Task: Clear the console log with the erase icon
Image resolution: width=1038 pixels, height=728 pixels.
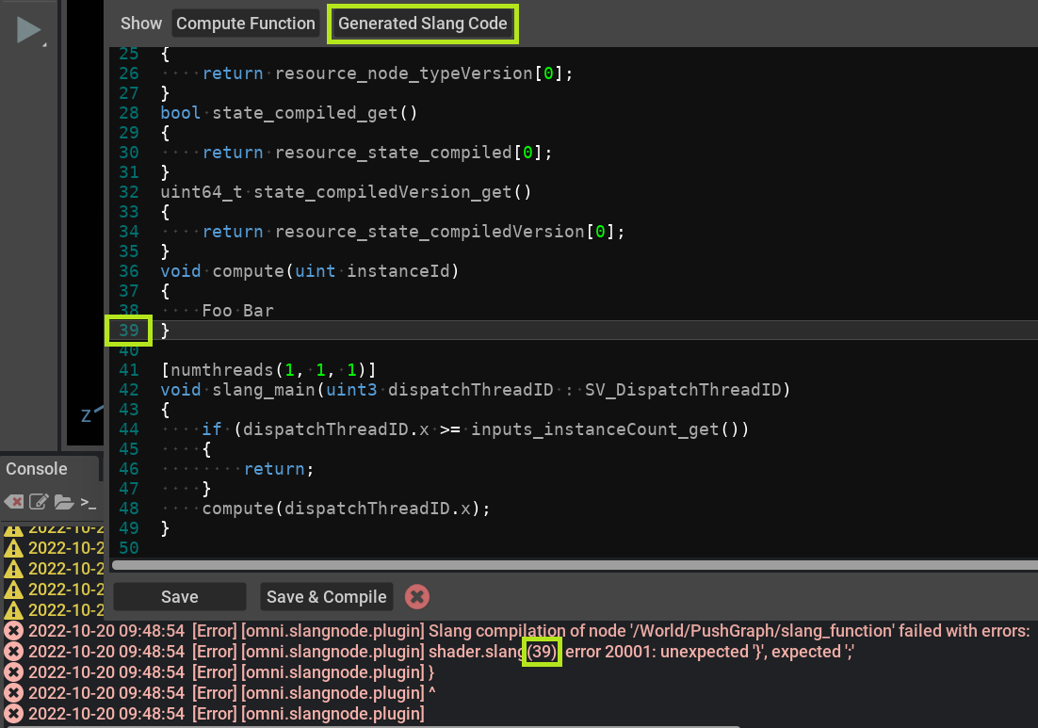Action: (x=14, y=501)
